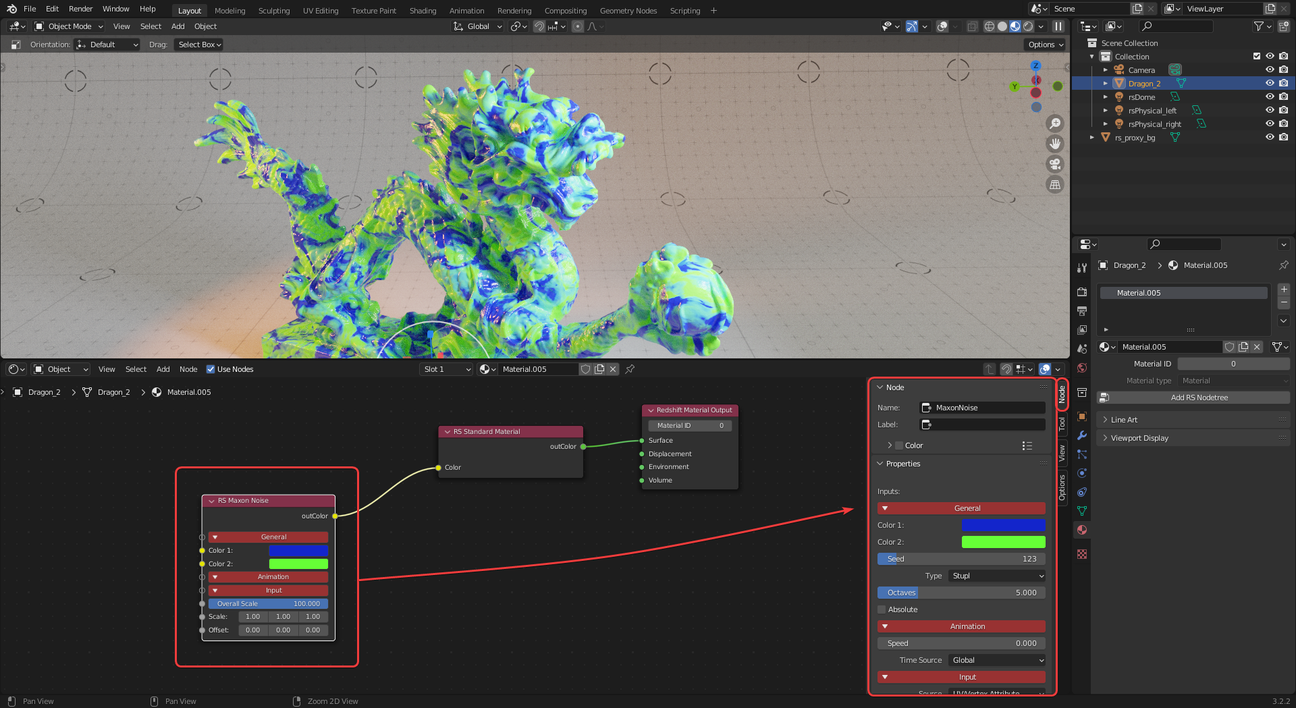Click the Add RS Nodetree button
1296x708 pixels.
point(1193,398)
